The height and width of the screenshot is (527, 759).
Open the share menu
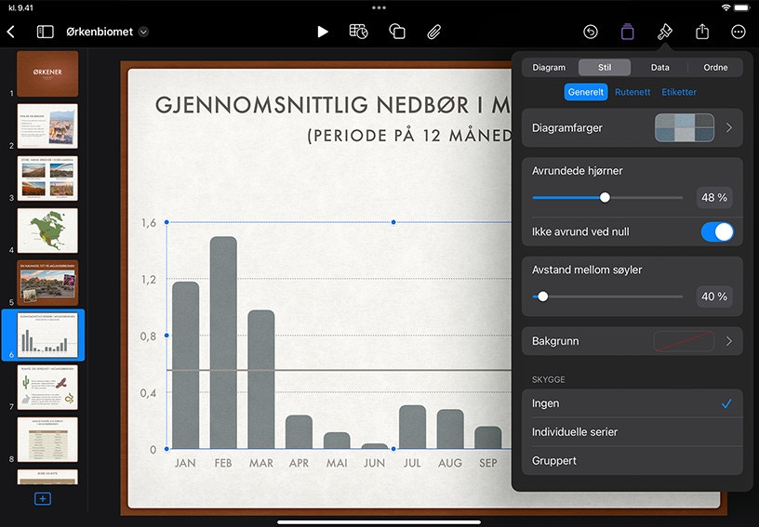pyautogui.click(x=702, y=32)
